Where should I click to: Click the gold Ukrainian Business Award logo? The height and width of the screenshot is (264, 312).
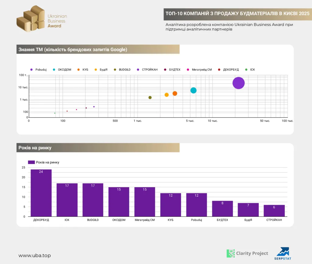pos(31,19)
